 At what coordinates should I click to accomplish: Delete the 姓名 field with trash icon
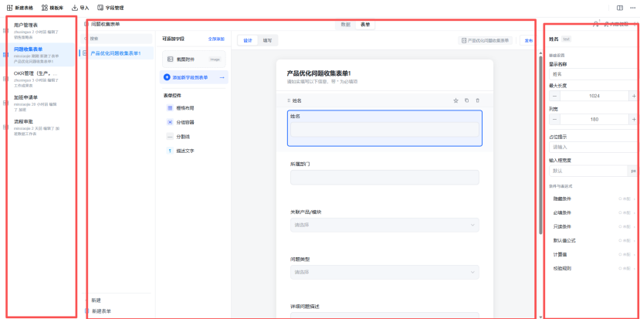[x=478, y=100]
